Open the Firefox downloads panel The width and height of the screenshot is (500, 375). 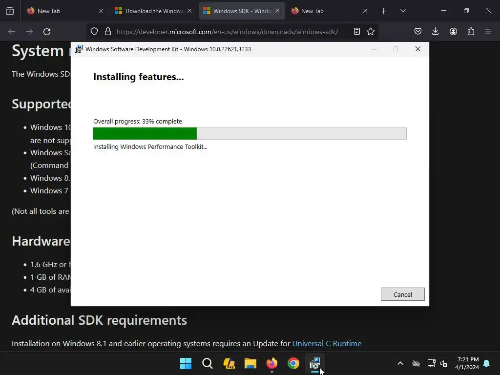point(435,31)
